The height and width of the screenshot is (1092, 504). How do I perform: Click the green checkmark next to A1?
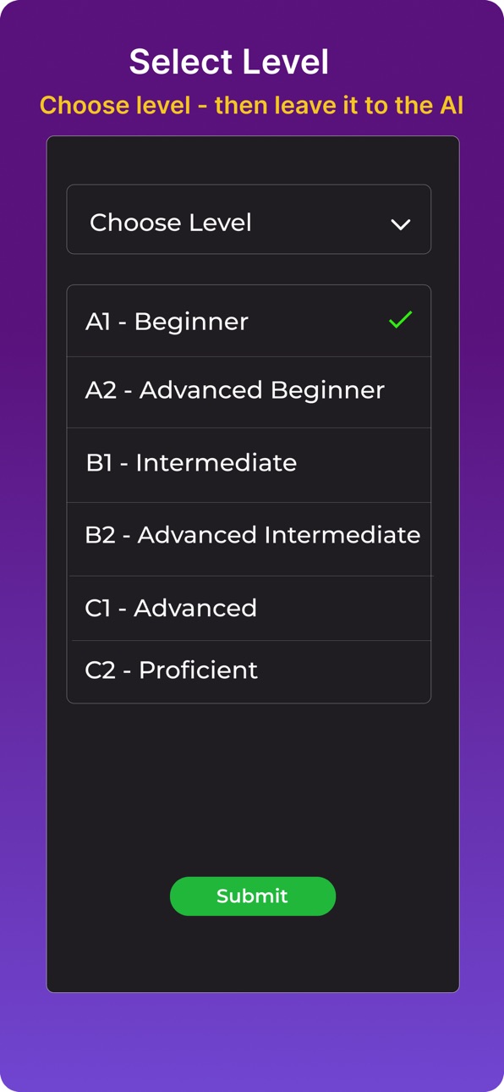[x=400, y=320]
